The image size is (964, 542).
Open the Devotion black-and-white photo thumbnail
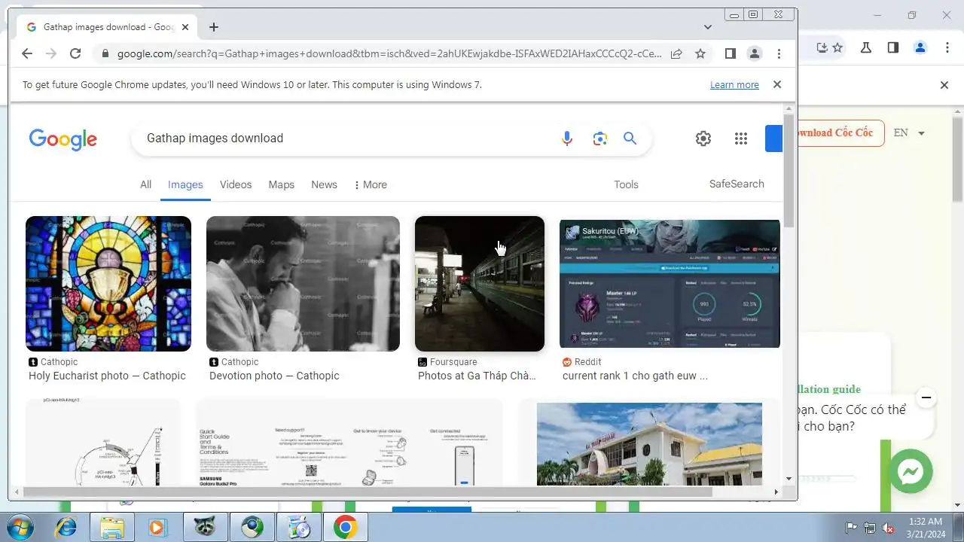(x=303, y=284)
